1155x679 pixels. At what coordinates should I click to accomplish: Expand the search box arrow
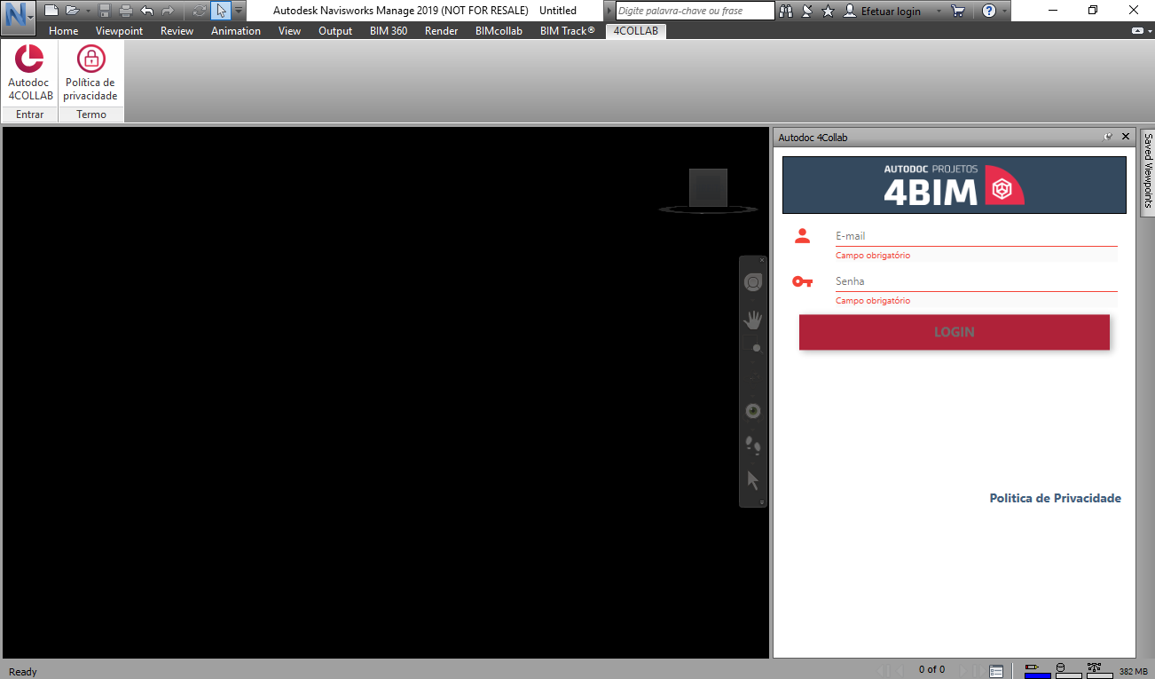[x=609, y=11]
